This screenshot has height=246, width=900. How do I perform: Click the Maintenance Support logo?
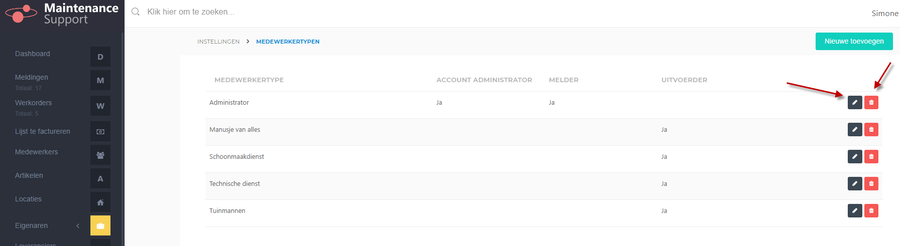click(x=62, y=14)
